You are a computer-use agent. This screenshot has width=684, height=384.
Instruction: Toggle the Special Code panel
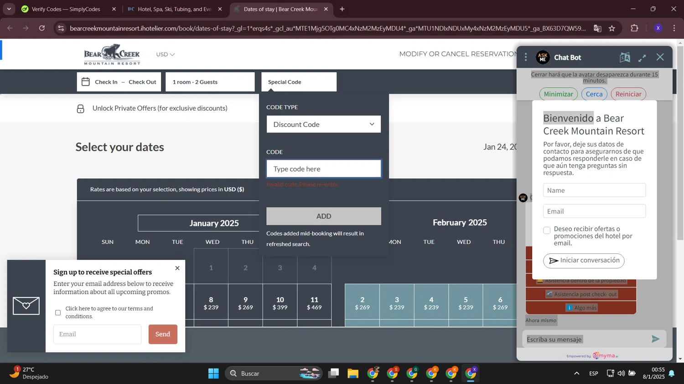(299, 82)
